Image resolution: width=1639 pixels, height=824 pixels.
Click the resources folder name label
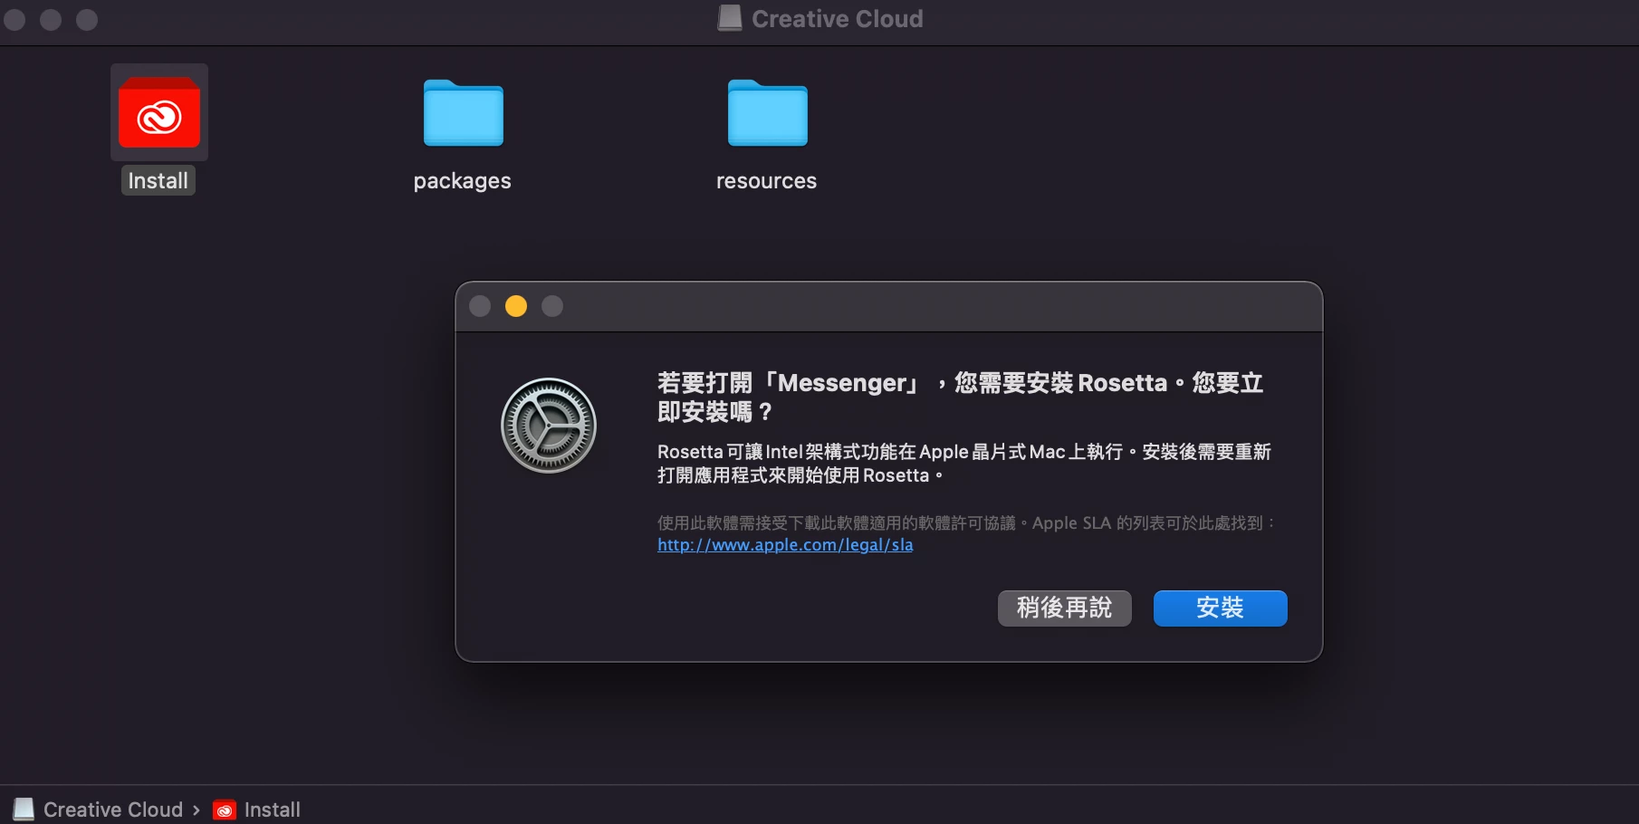pyautogui.click(x=767, y=181)
